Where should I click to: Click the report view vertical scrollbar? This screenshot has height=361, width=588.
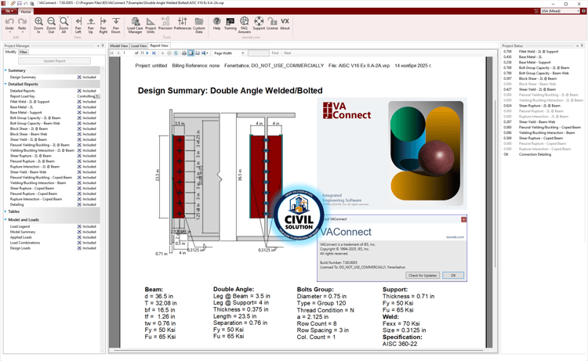point(495,183)
